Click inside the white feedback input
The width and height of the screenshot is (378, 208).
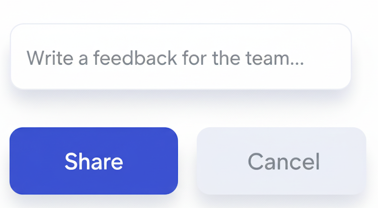[x=180, y=57]
